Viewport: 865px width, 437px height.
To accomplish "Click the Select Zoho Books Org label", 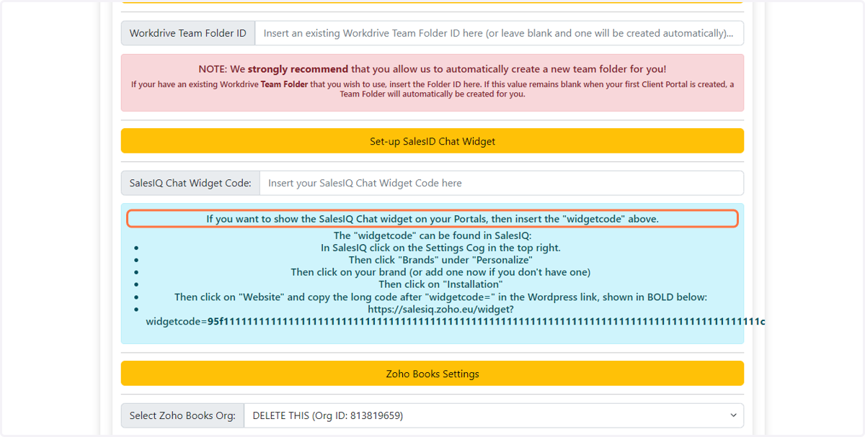I will 182,415.
